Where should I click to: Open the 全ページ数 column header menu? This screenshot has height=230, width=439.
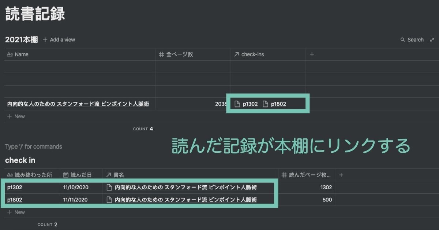[193, 54]
